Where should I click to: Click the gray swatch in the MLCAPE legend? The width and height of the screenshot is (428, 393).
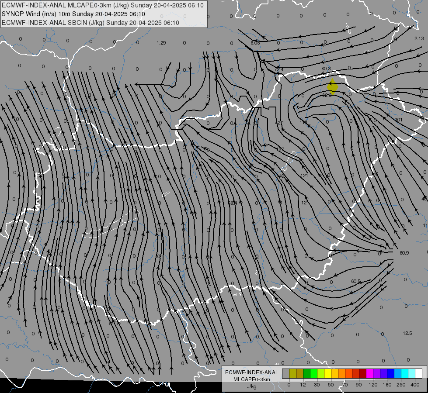click(286, 373)
